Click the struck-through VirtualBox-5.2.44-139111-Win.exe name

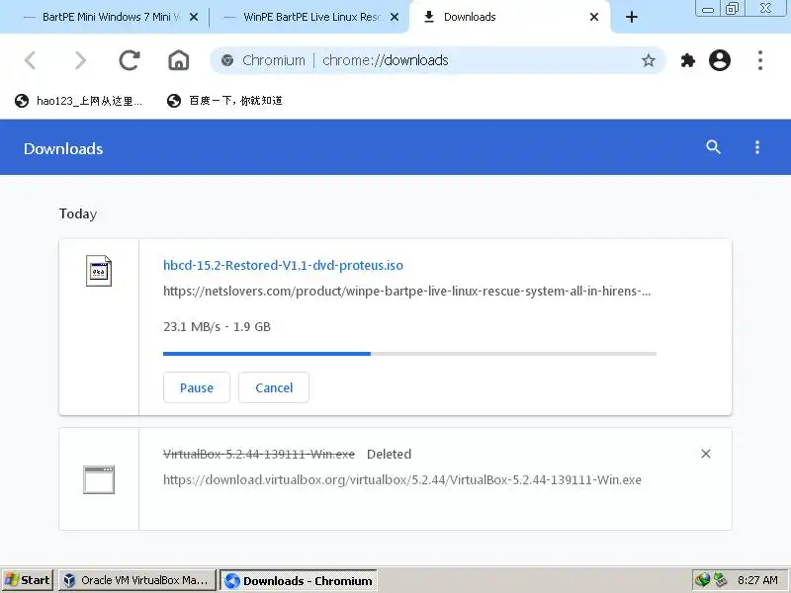pos(259,454)
